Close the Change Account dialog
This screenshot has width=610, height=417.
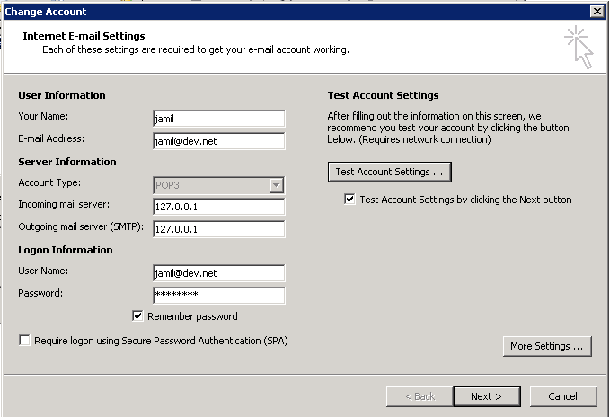pos(597,11)
